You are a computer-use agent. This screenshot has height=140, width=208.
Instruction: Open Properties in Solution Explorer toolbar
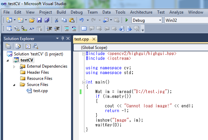pos(8,46)
